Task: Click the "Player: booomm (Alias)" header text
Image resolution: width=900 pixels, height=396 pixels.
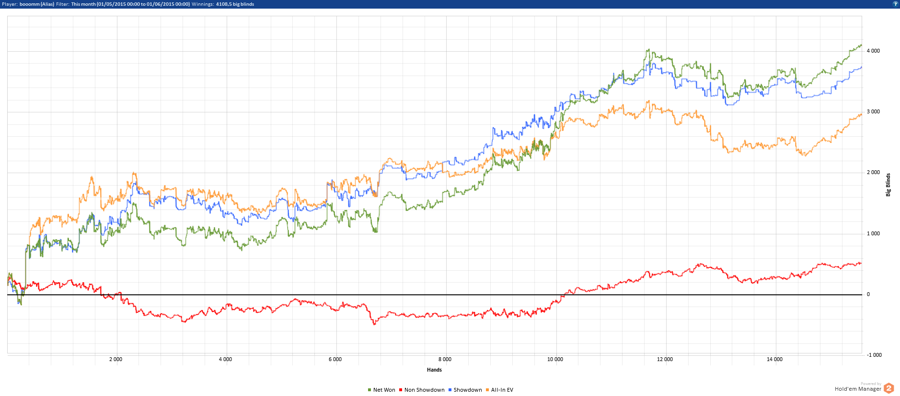Action: pos(28,4)
